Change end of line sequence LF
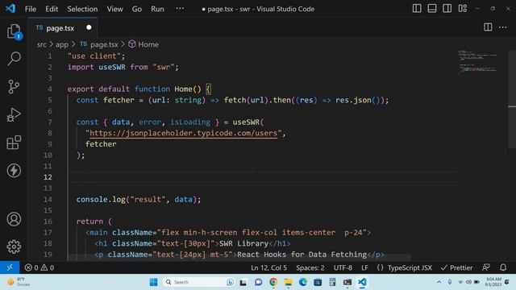The height and width of the screenshot is (290, 516). coord(364,267)
